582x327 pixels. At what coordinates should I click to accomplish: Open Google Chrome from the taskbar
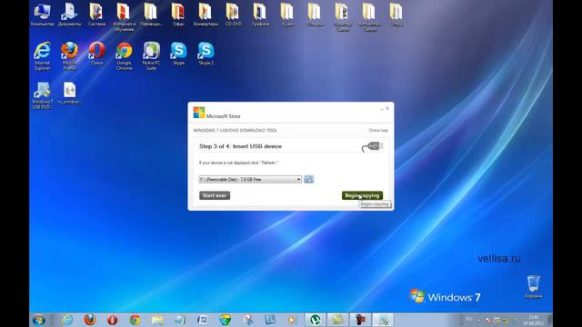(135, 320)
